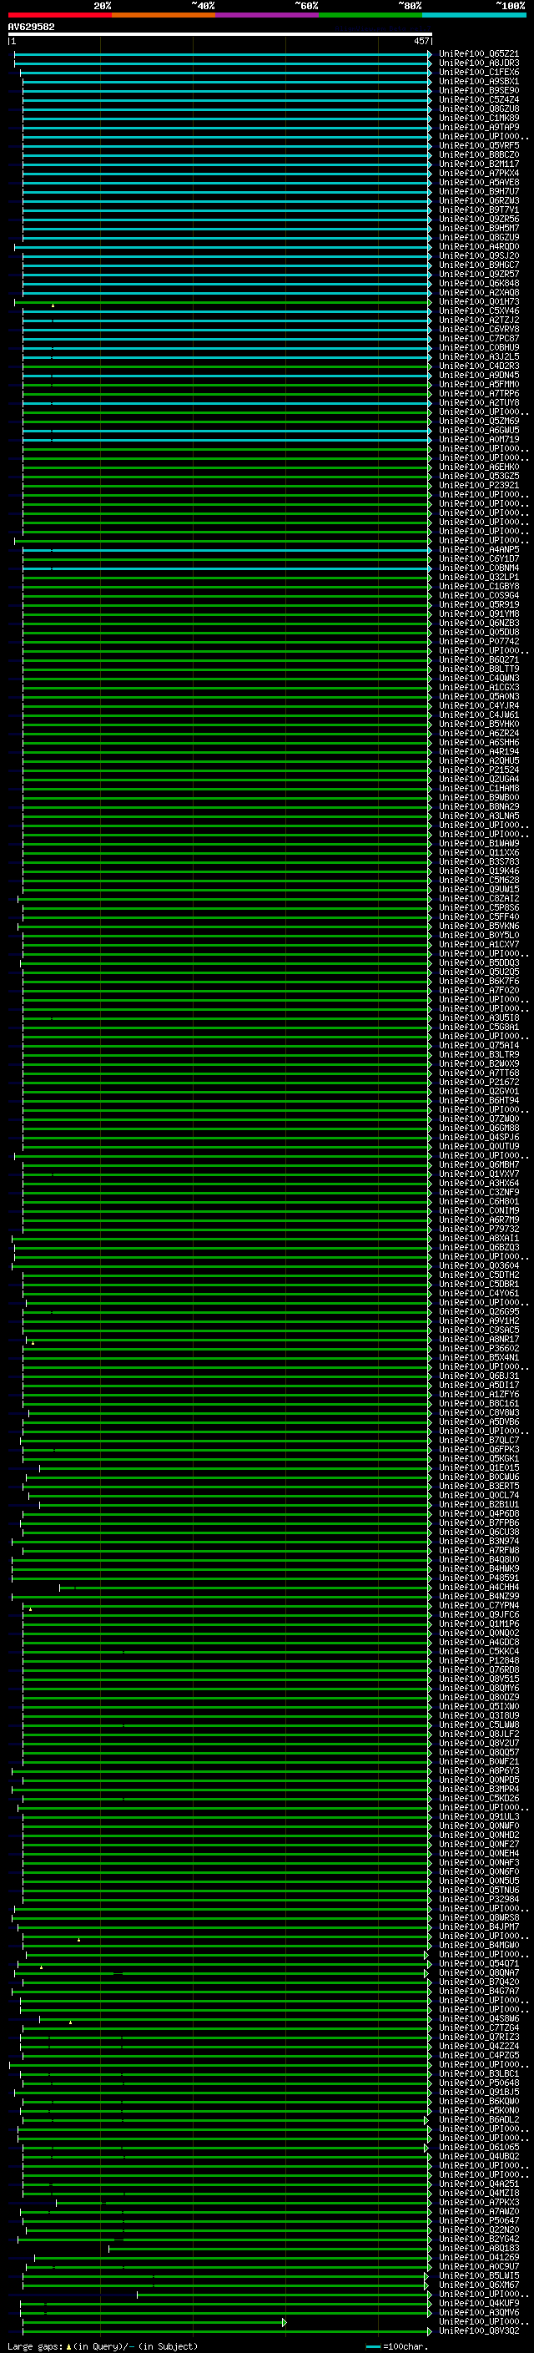The height and width of the screenshot is (2353, 534).
Task: Click the green ~80% identity legend segment
Action: point(370,16)
